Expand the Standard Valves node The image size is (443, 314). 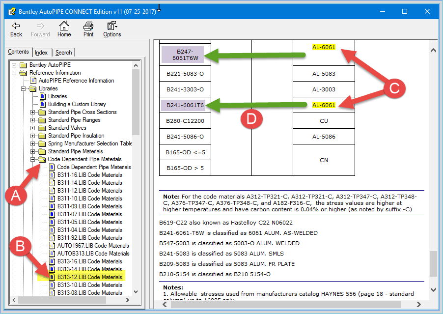[x=33, y=128]
